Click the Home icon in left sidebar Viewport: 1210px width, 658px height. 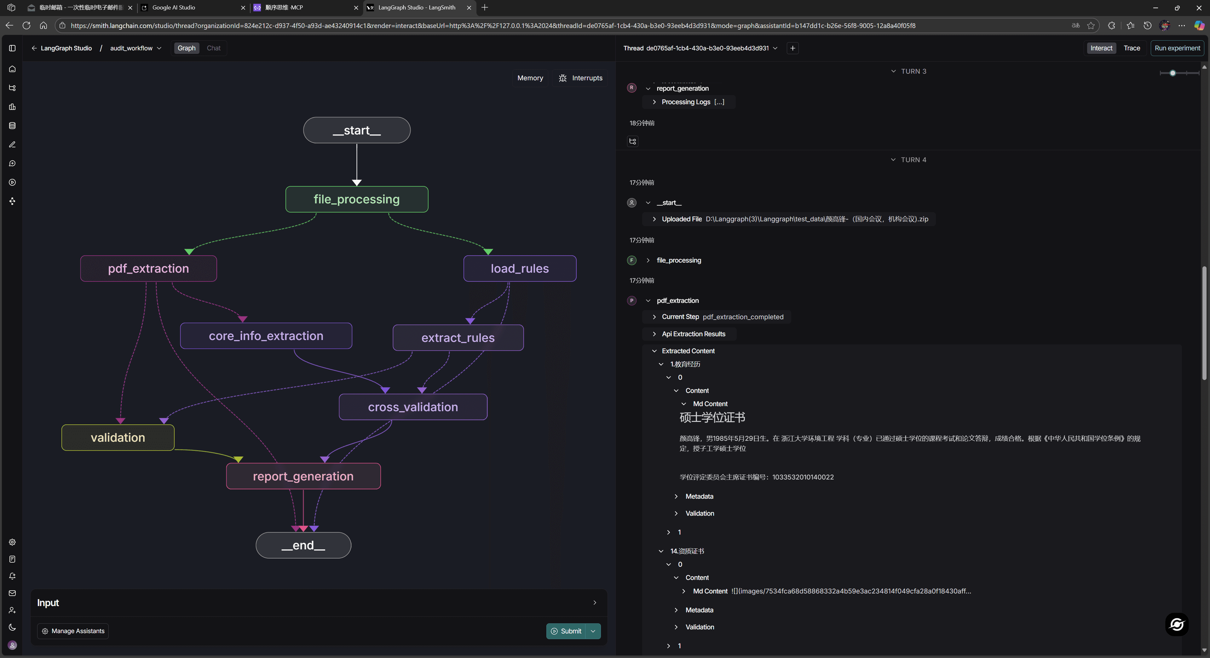point(12,69)
